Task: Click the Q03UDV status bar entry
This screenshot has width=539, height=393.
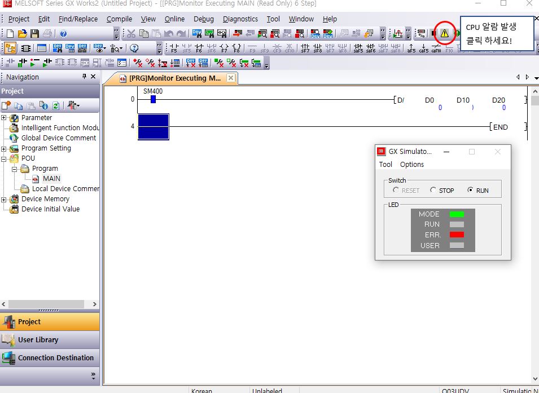Action: coord(455,391)
